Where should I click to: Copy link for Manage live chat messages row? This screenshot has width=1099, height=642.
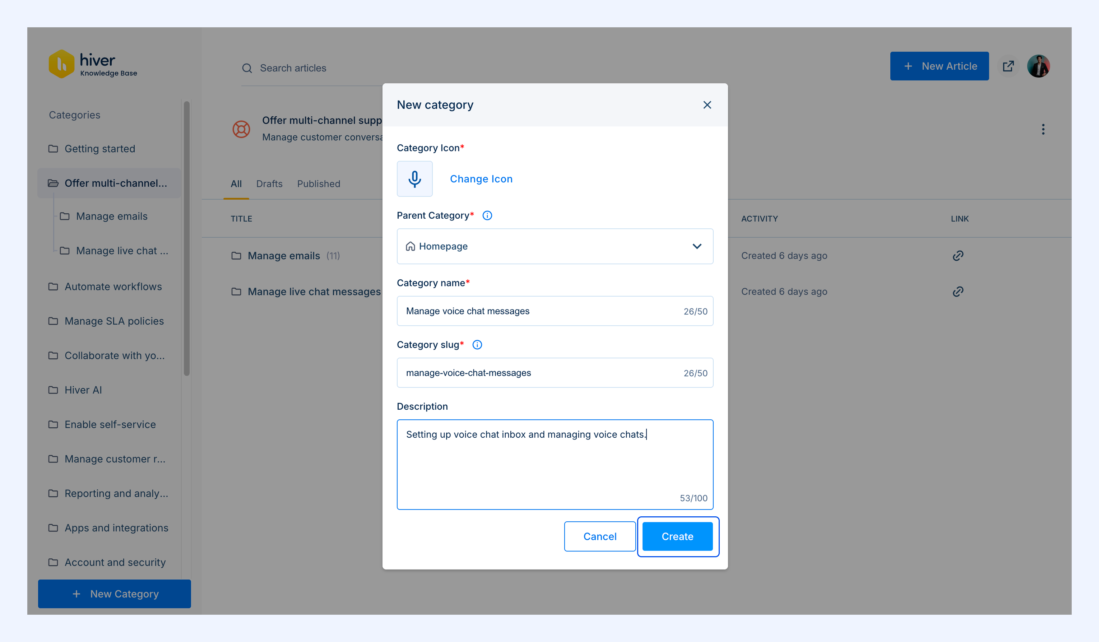pos(958,291)
